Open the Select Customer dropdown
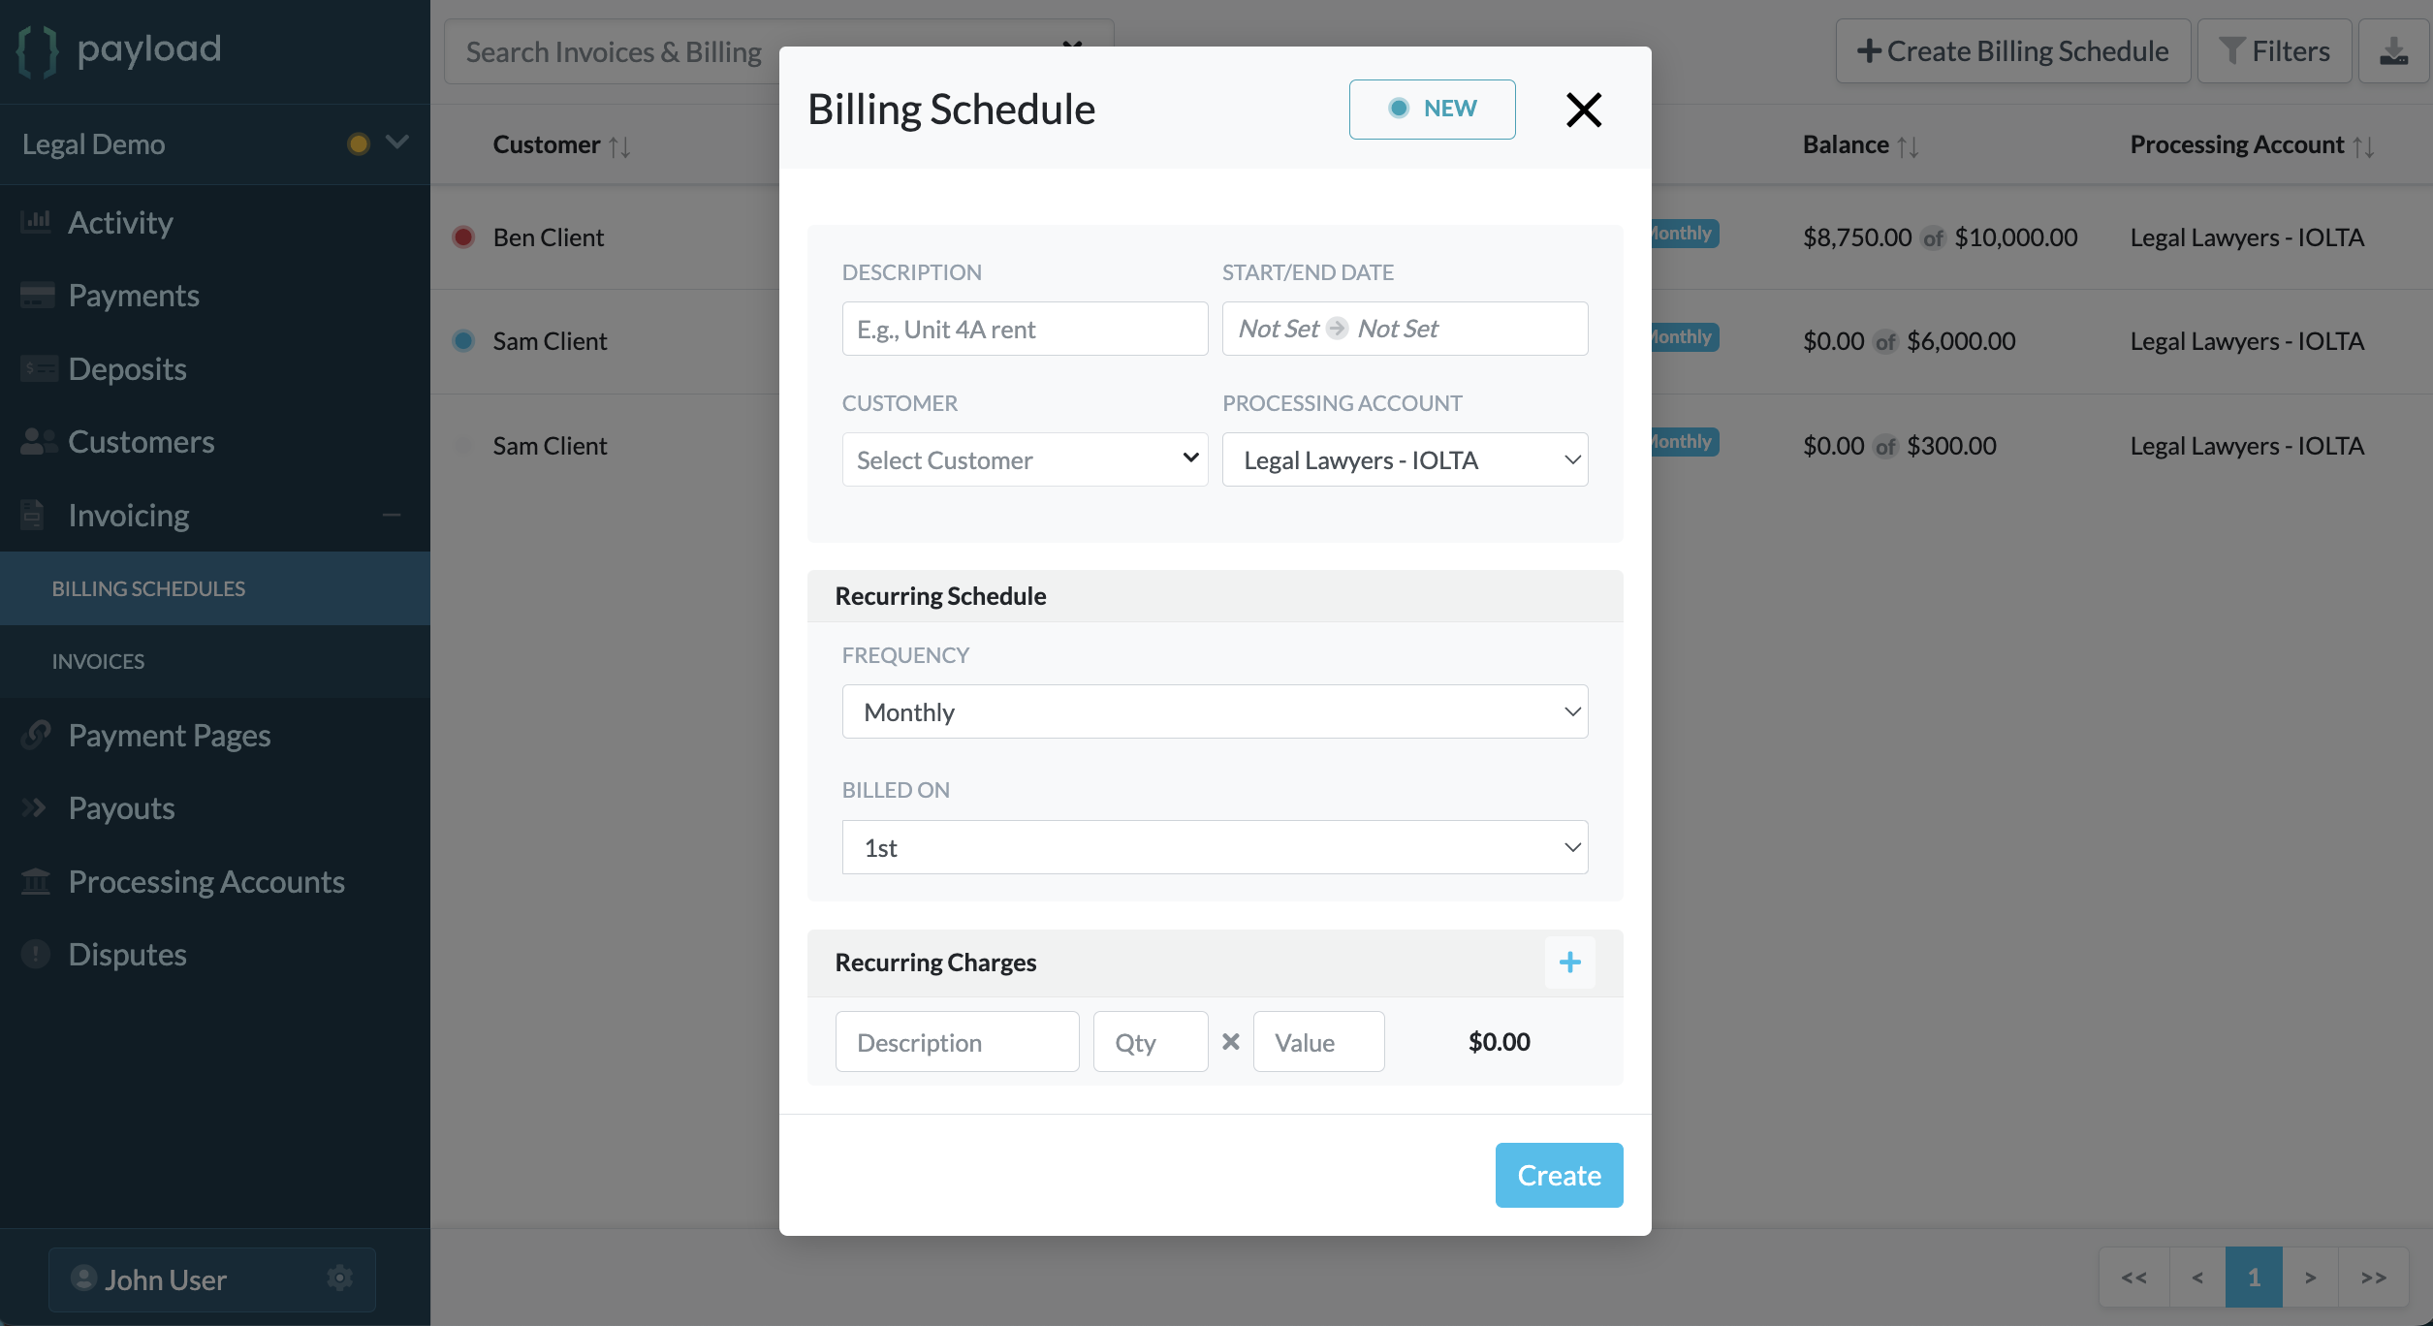The height and width of the screenshot is (1326, 2433). 1025,459
